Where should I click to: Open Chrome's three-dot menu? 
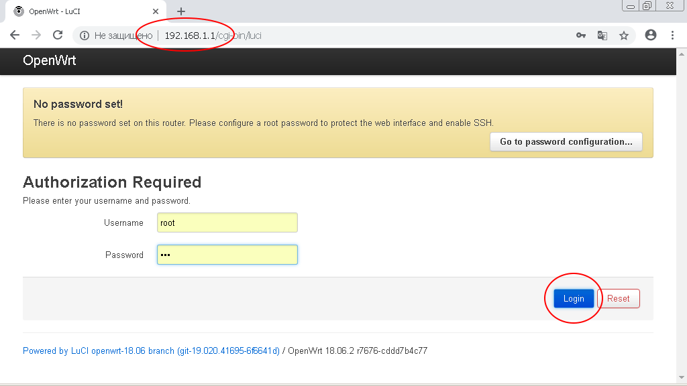672,36
